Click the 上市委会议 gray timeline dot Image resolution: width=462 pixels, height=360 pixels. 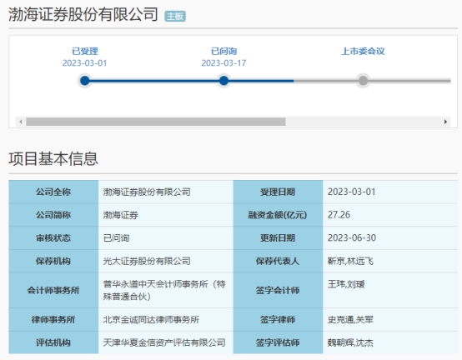pos(363,80)
